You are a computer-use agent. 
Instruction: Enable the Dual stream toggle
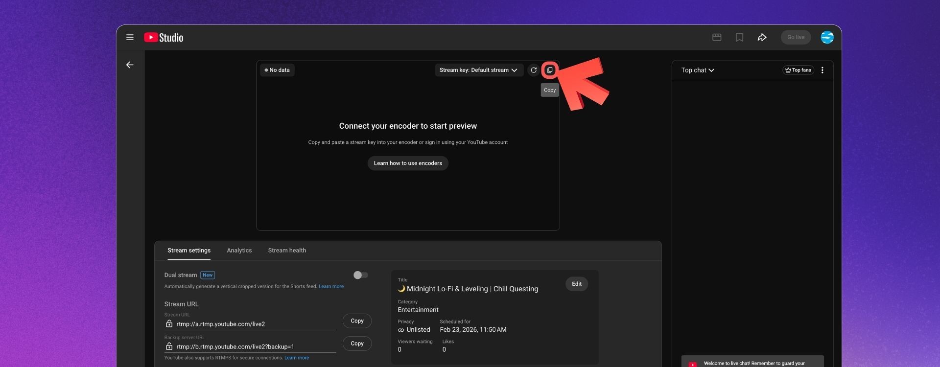(361, 275)
